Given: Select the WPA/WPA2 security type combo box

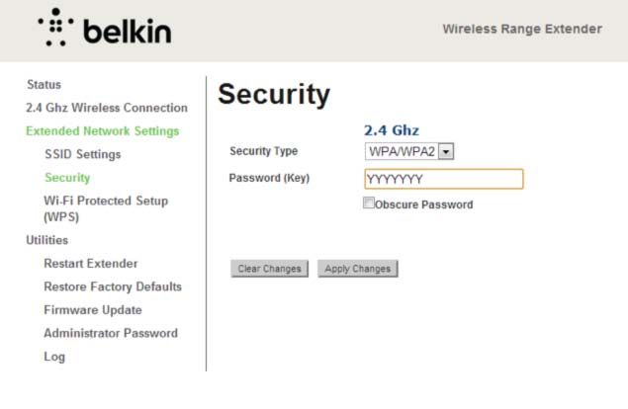Looking at the screenshot, I should [408, 152].
